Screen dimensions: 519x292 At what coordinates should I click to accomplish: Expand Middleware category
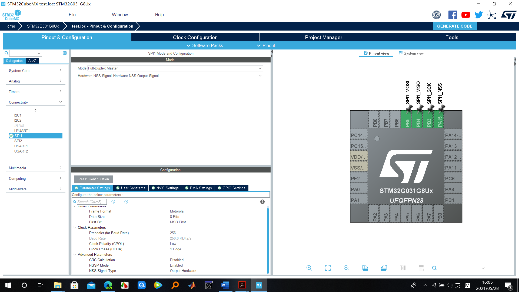35,189
